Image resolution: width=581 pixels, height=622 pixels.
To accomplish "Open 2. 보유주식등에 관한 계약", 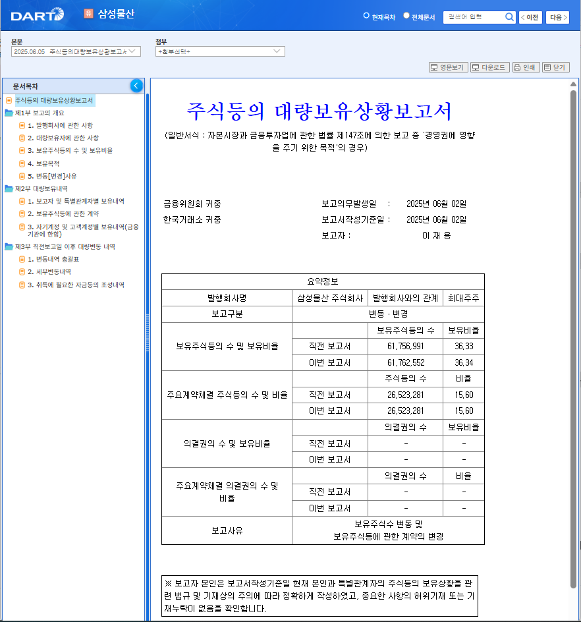I will pos(63,213).
